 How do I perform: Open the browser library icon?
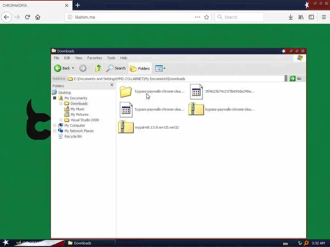[x=301, y=17]
